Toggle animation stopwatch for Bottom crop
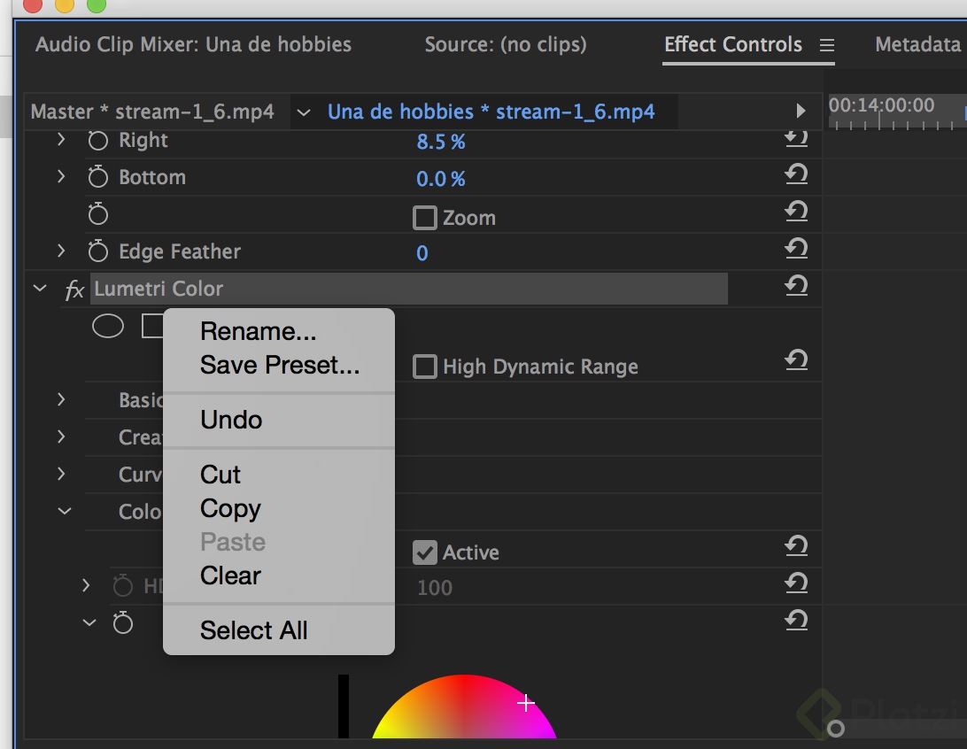Viewport: 967px width, 749px height. click(98, 178)
